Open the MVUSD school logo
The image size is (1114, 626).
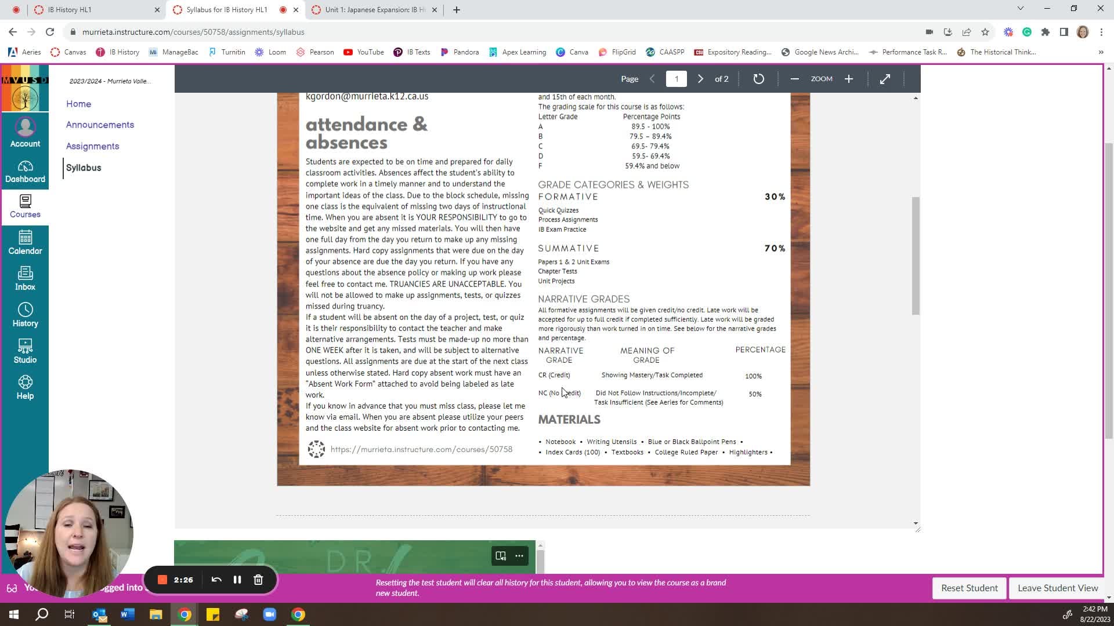point(25,89)
